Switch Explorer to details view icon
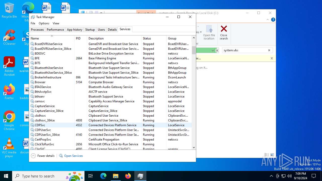This screenshot has height=181, width=322. pyautogui.click(x=267, y=155)
